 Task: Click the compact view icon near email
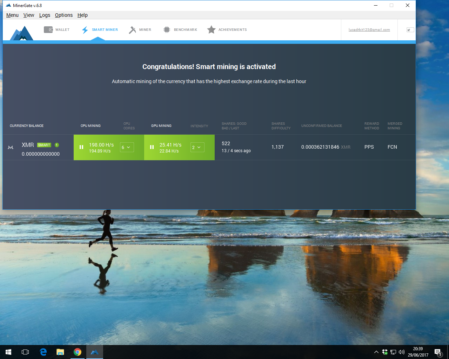410,30
